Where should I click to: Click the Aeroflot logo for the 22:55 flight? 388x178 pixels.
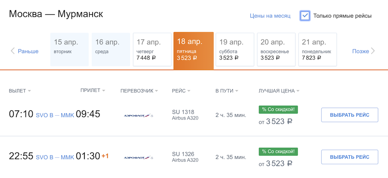point(138,157)
